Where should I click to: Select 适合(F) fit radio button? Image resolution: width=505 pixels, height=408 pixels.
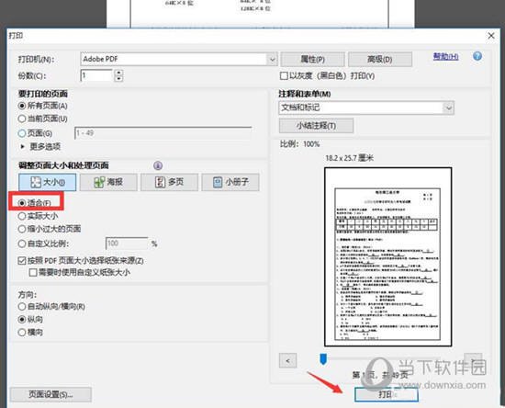point(22,203)
